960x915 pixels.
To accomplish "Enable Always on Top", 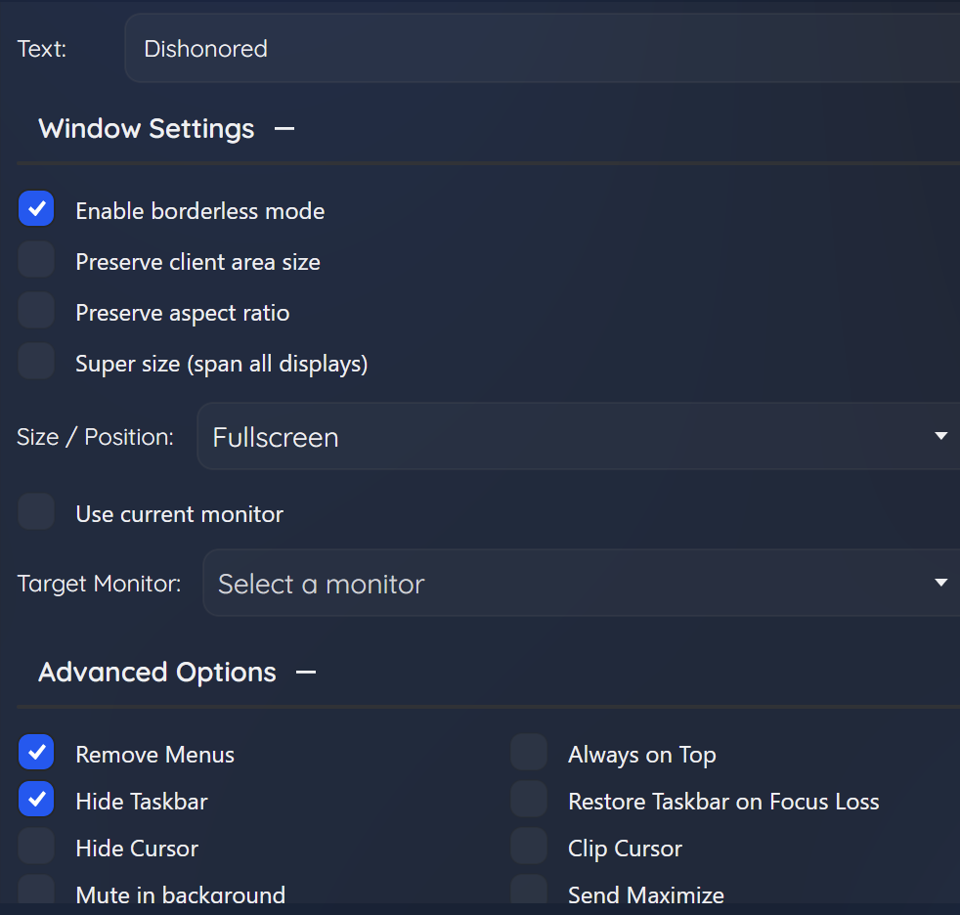I will 529,754.
